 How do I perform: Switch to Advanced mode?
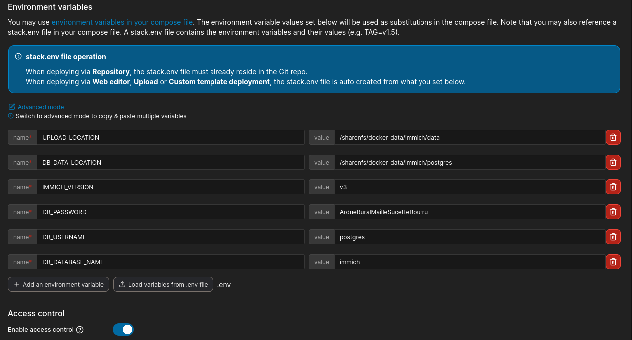(x=41, y=107)
